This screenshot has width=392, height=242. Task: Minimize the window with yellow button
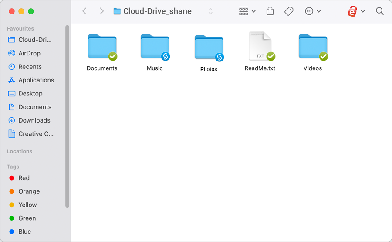click(21, 11)
